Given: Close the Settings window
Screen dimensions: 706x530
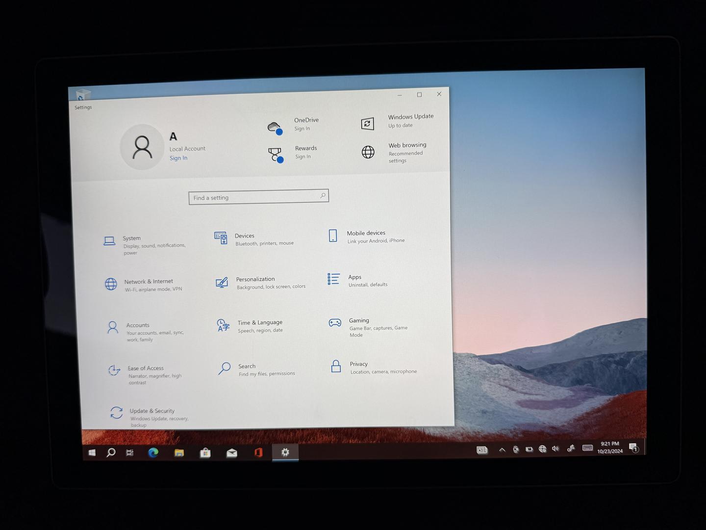Looking at the screenshot, I should (x=439, y=94).
